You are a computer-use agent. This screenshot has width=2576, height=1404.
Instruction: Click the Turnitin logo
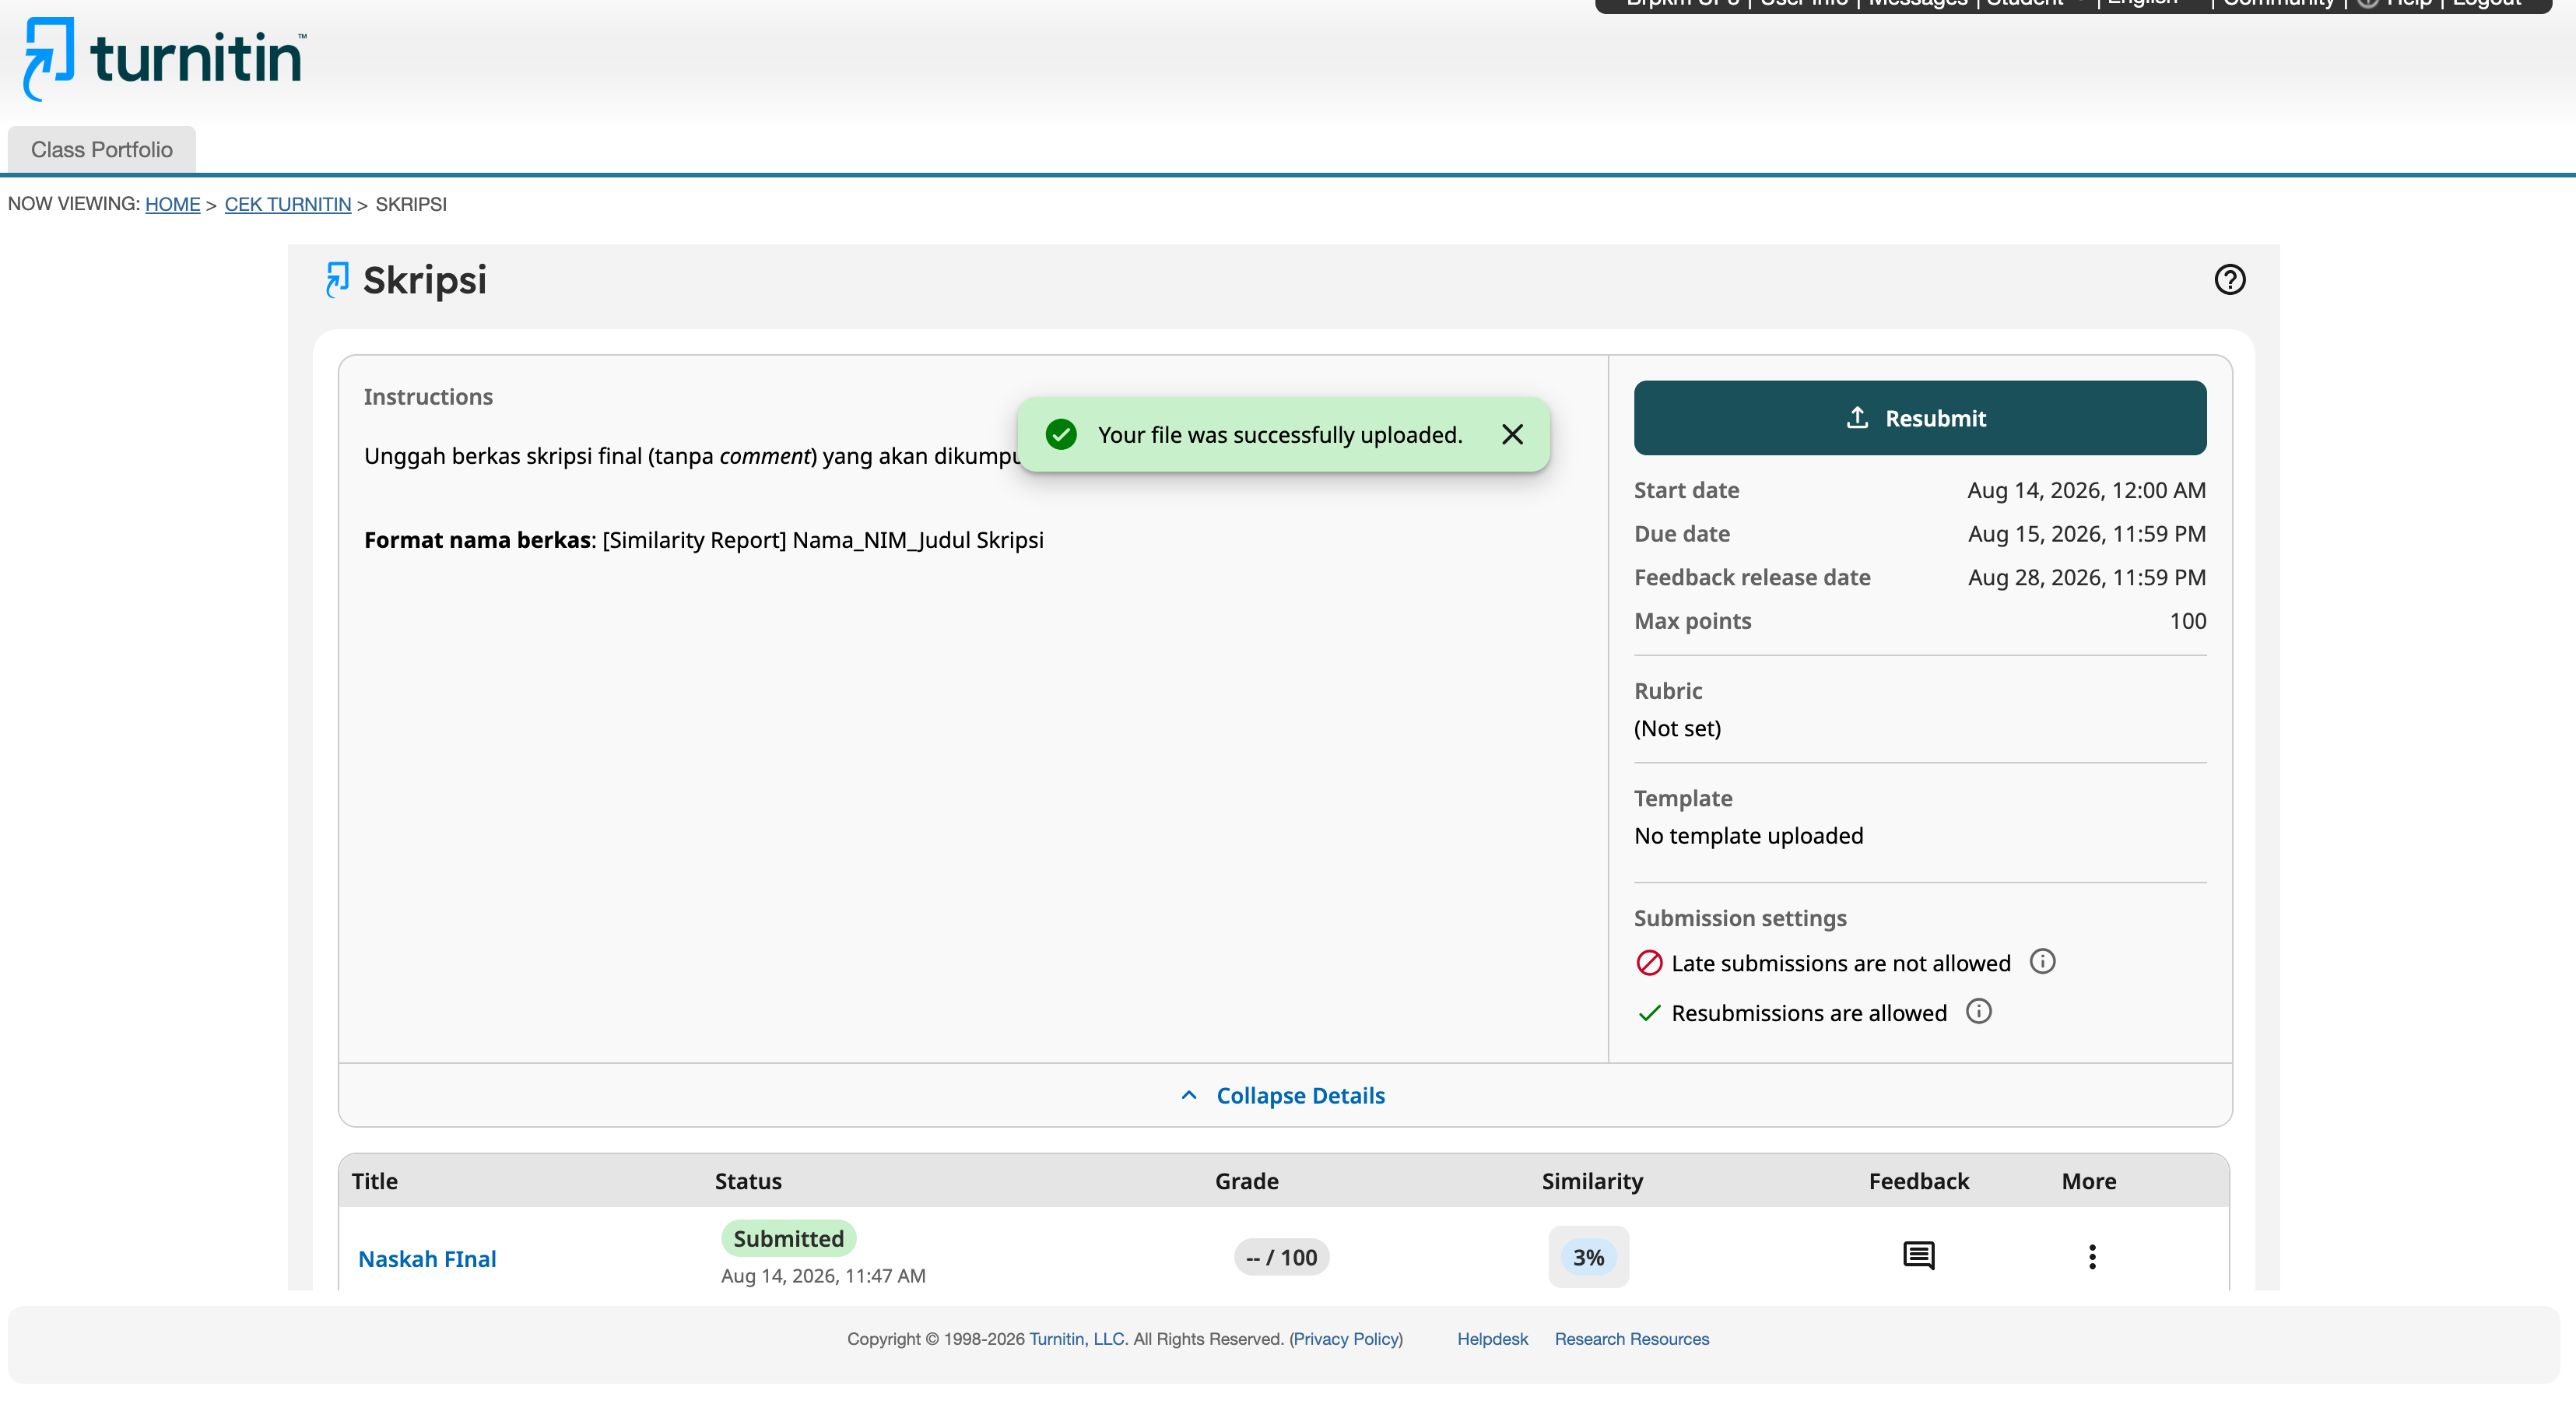pyautogui.click(x=165, y=58)
